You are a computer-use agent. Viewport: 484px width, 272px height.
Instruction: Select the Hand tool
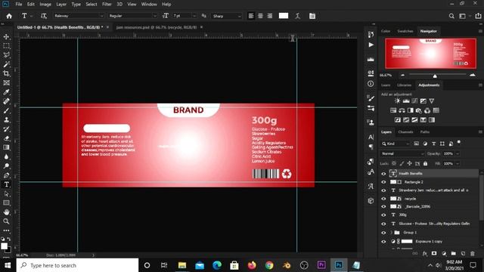(x=6, y=212)
